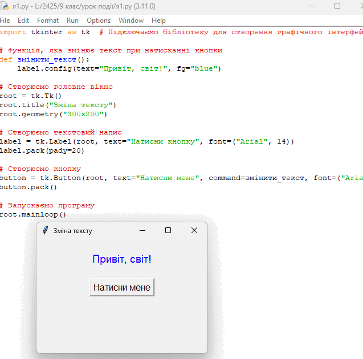Click the 'root.title("Зміна тексту")' line
363x359 pixels.
point(58,105)
